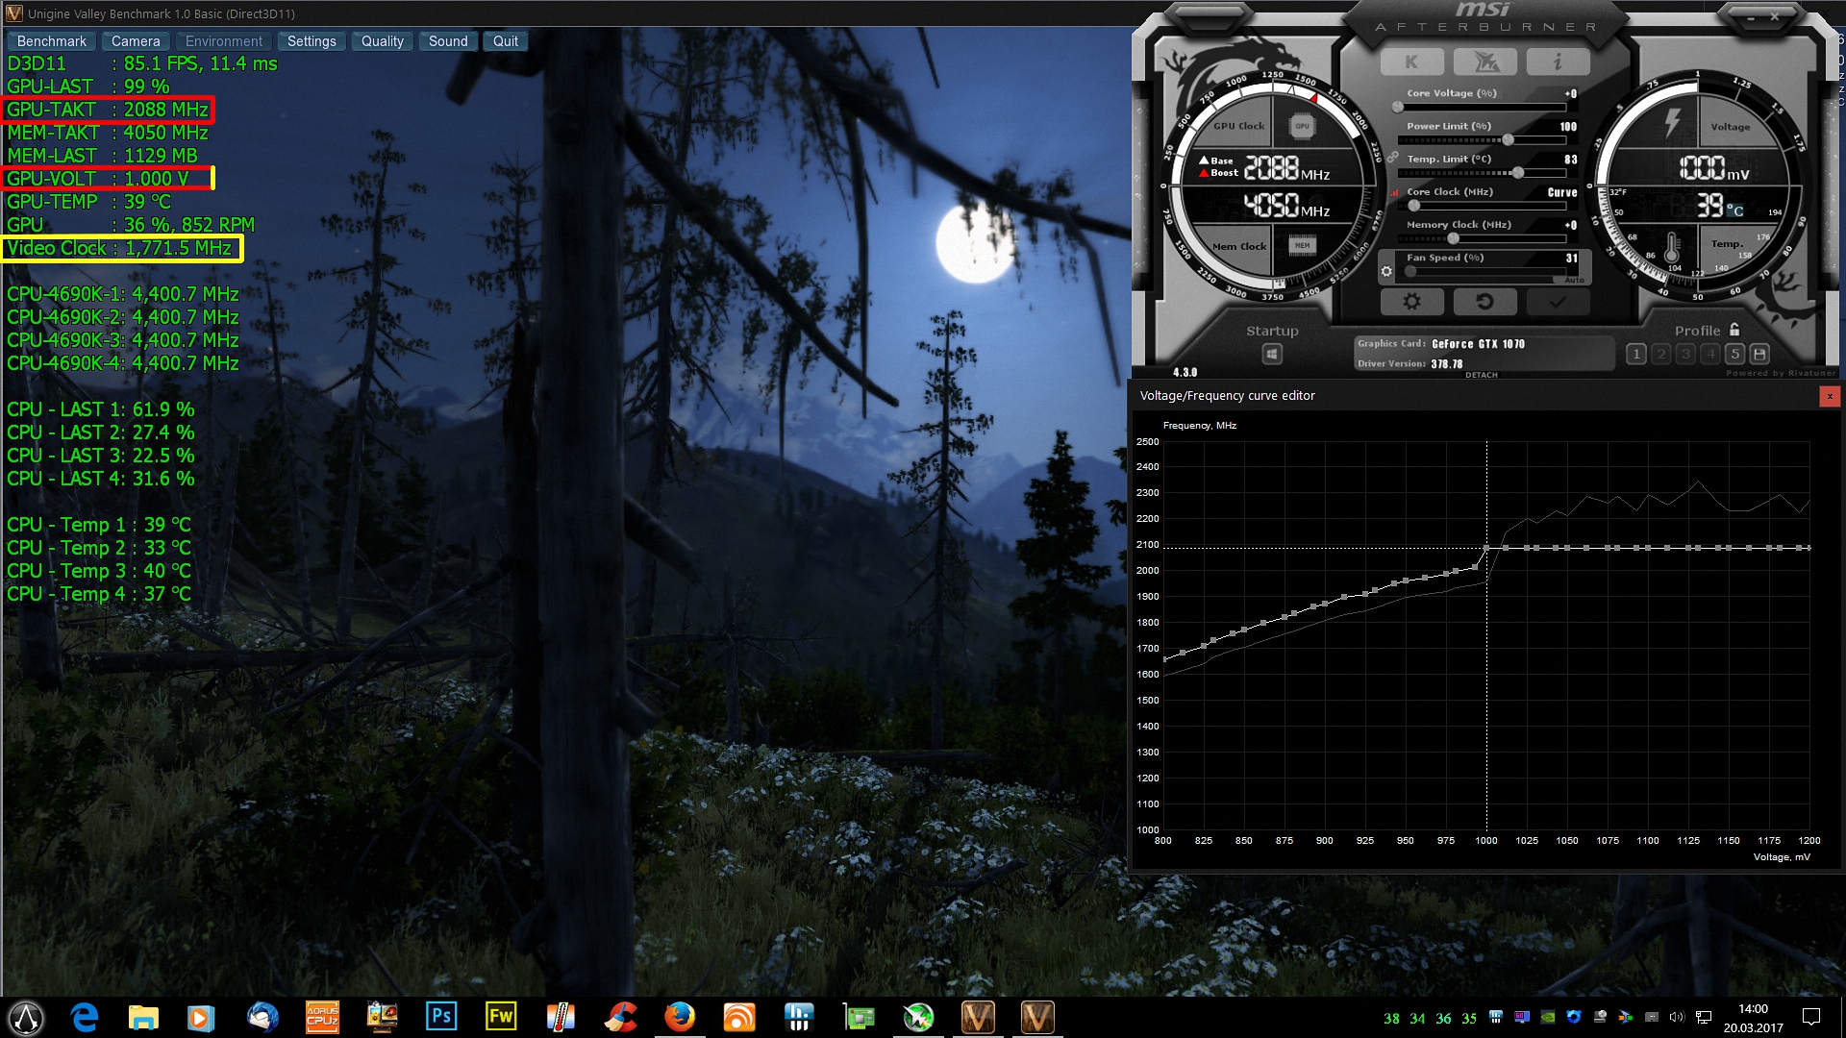
Task: Toggle the power/temp limit link icon
Action: coord(1392,158)
